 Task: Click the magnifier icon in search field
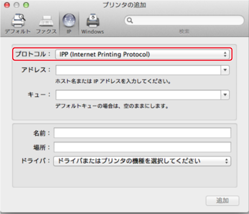(130, 21)
